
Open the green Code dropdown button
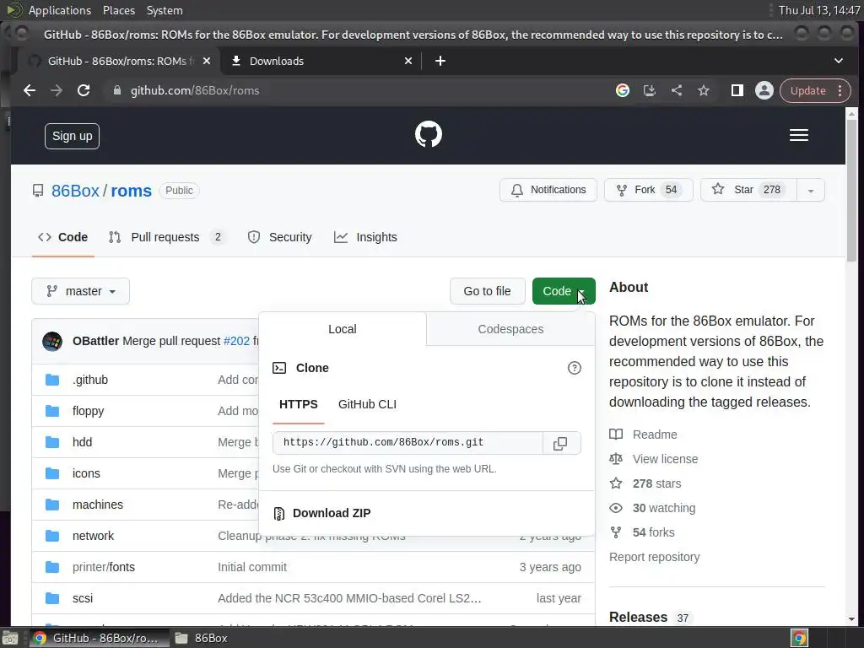tap(564, 291)
